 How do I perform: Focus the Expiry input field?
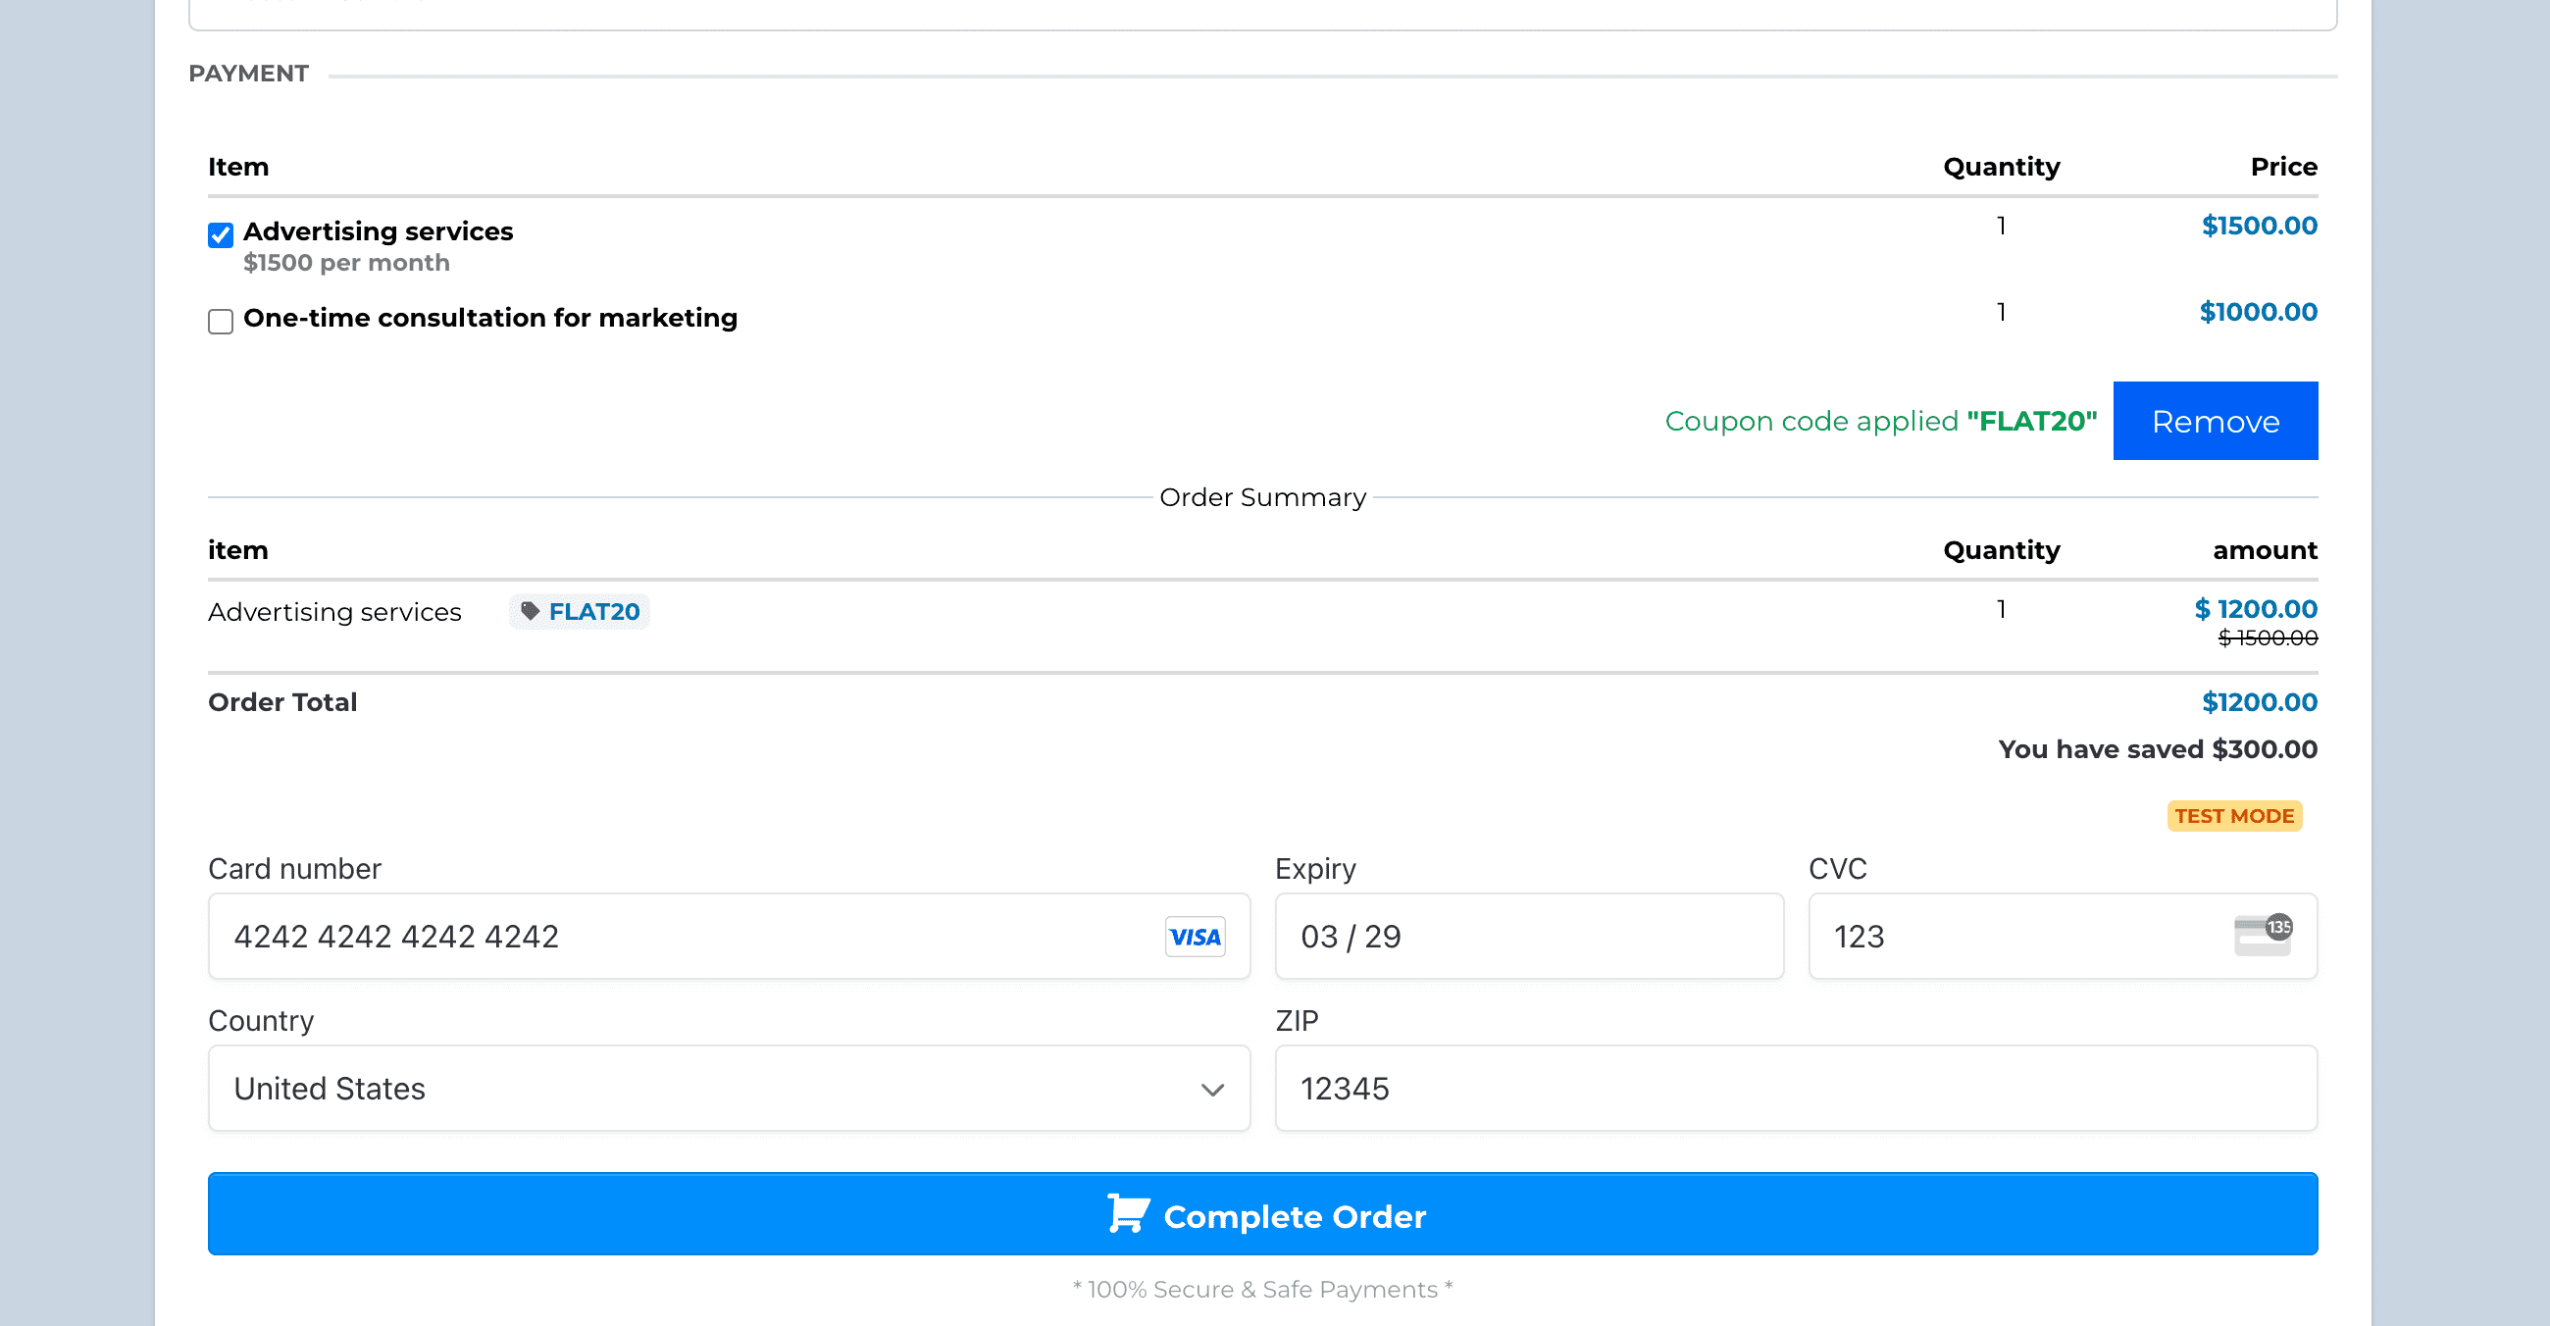1528,936
